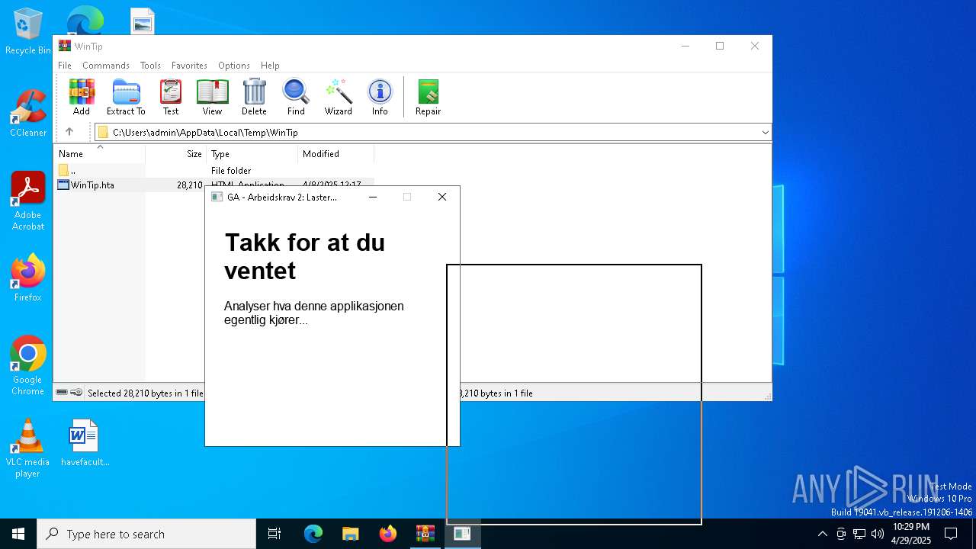Click the Delete trash can icon
The width and height of the screenshot is (976, 549).
[254, 98]
